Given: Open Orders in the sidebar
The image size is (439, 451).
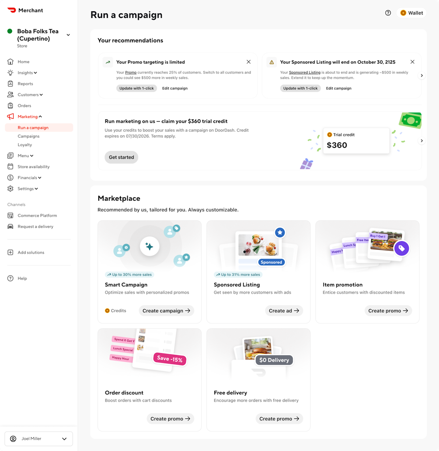Looking at the screenshot, I should [x=25, y=105].
